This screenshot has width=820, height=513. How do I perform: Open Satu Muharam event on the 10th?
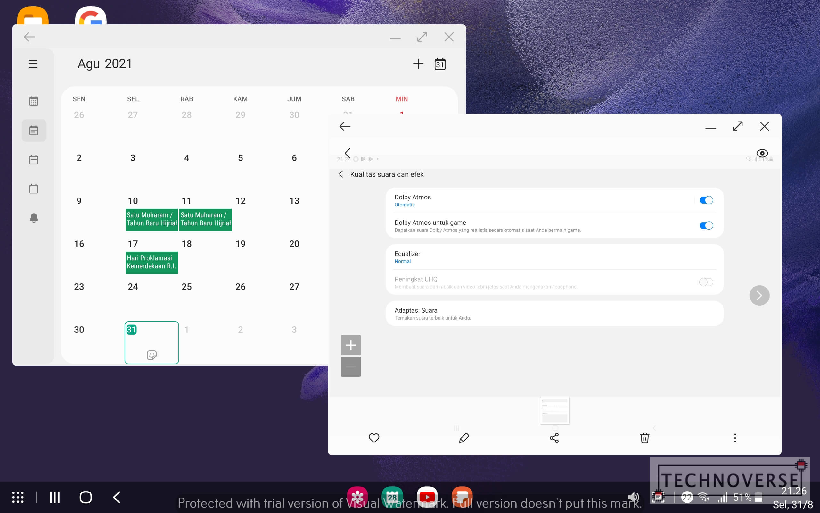tap(152, 219)
